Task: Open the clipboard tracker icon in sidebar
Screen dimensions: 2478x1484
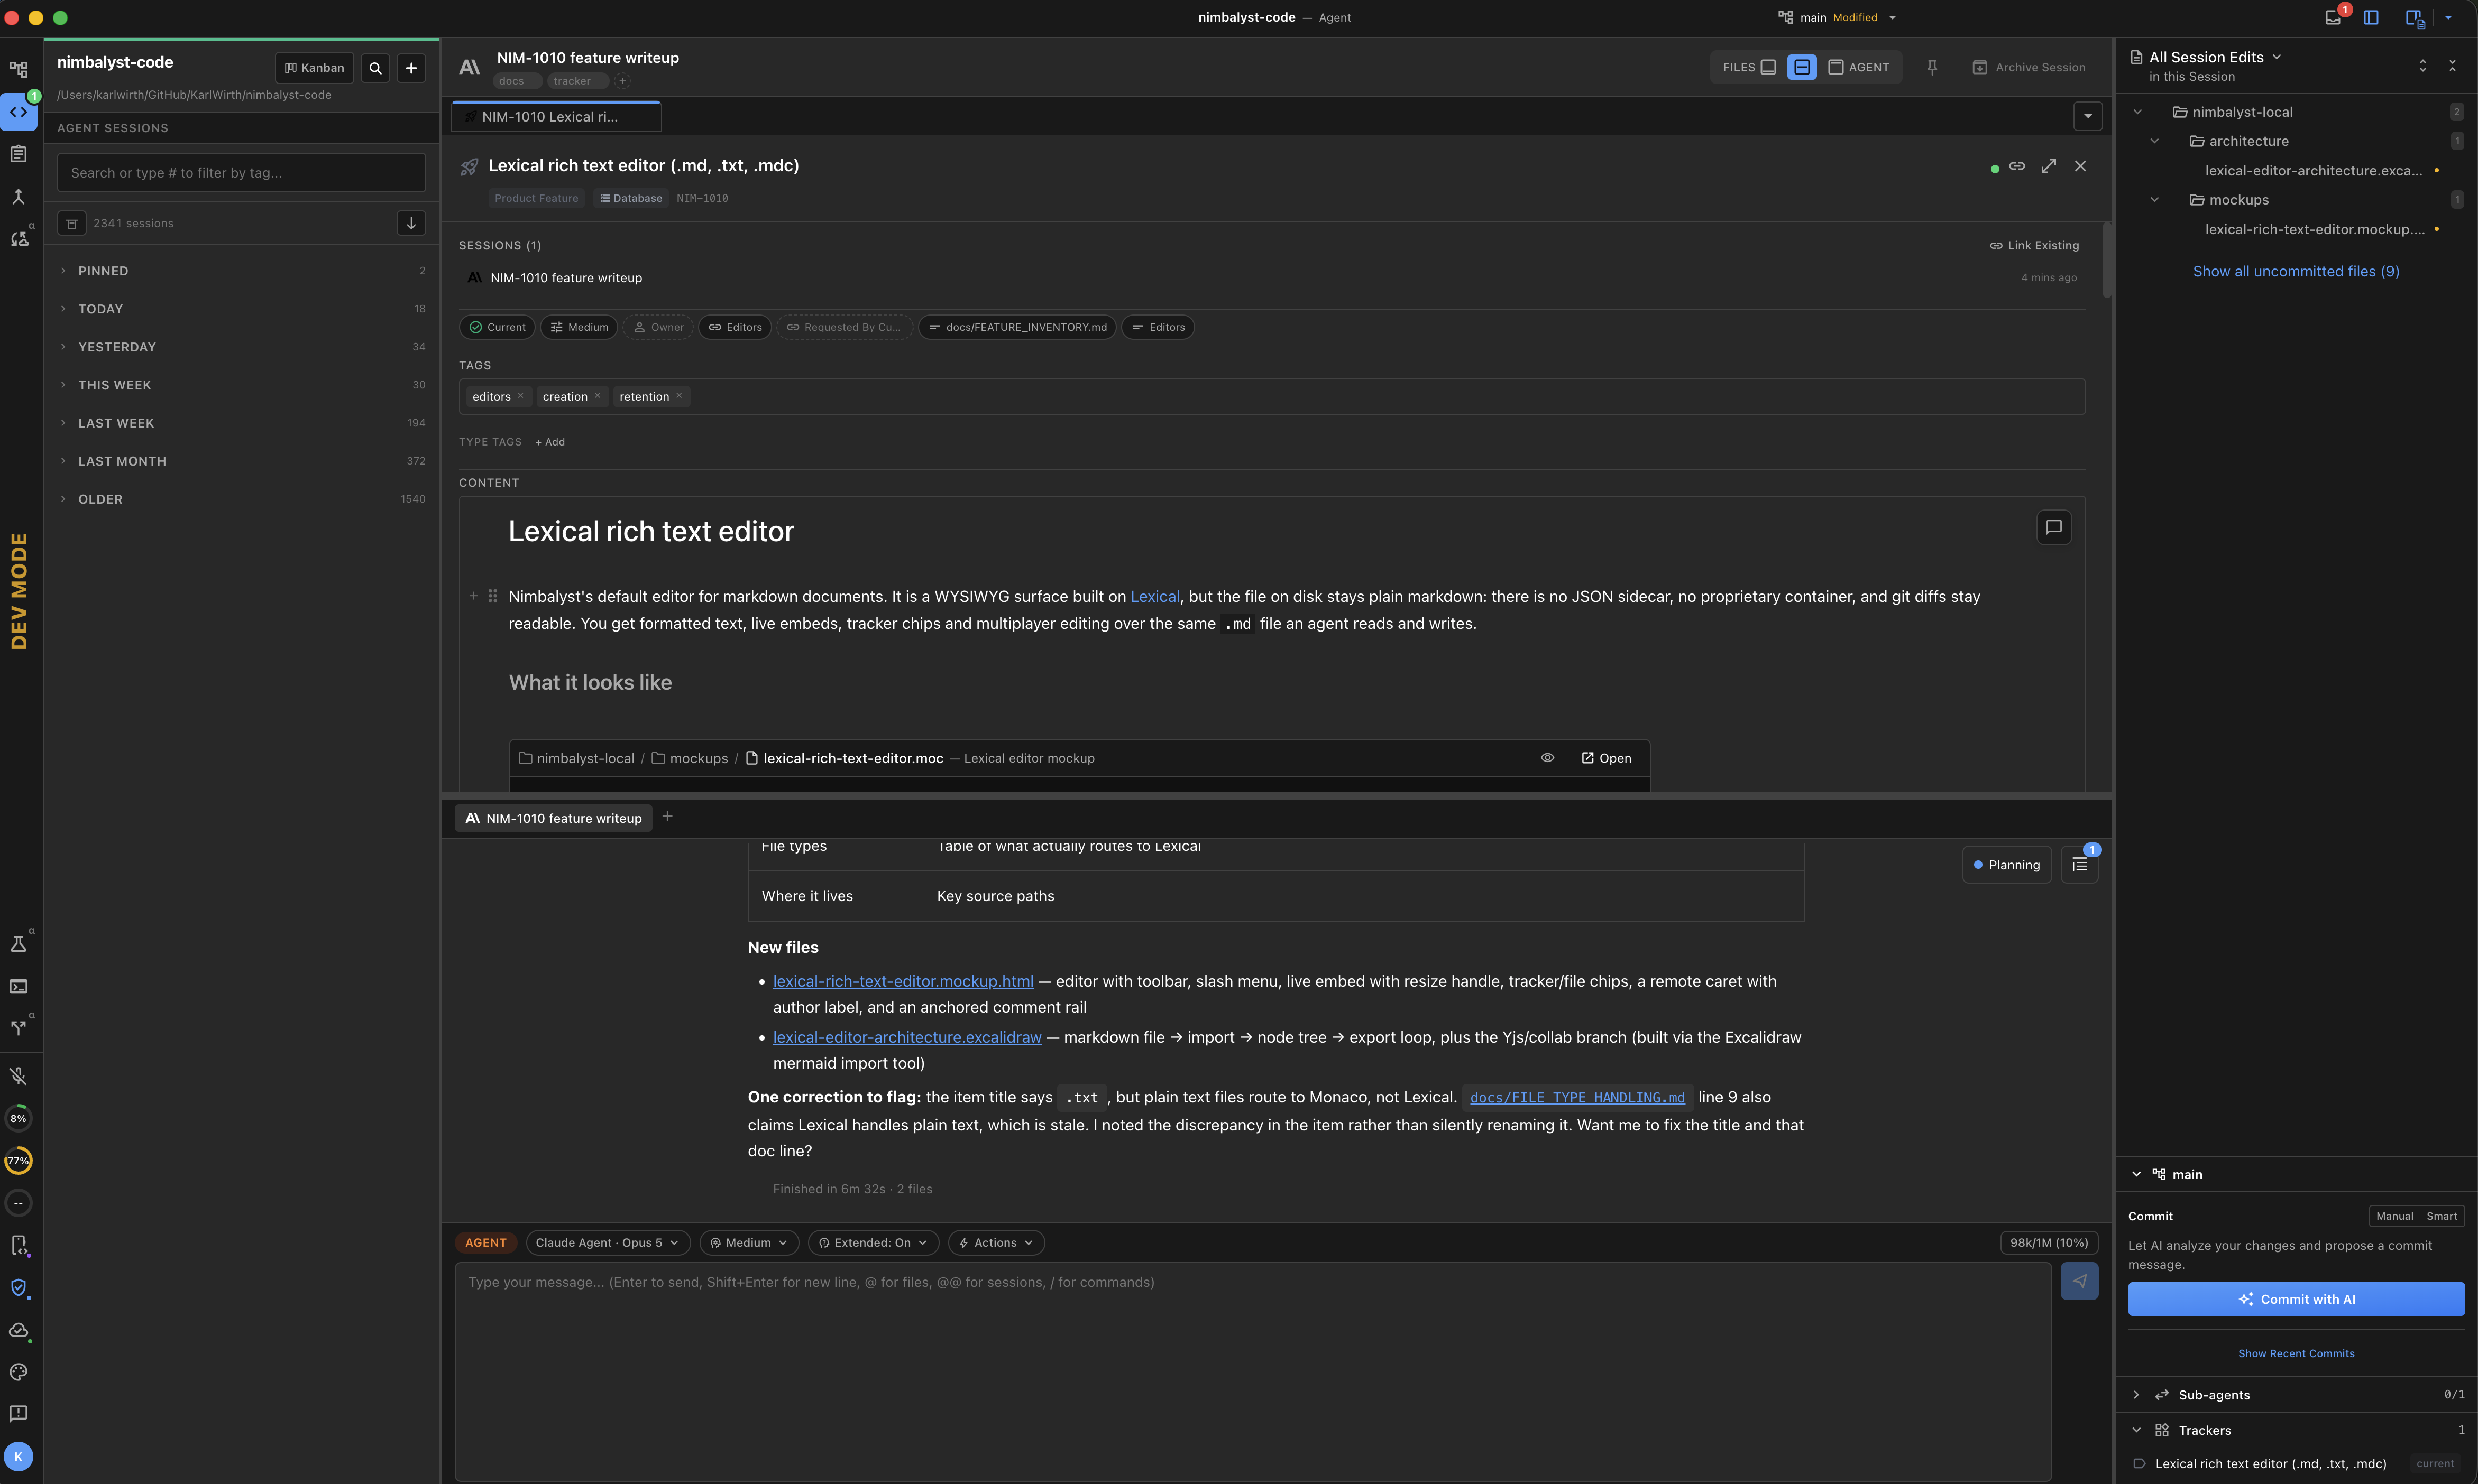Action: (x=18, y=154)
